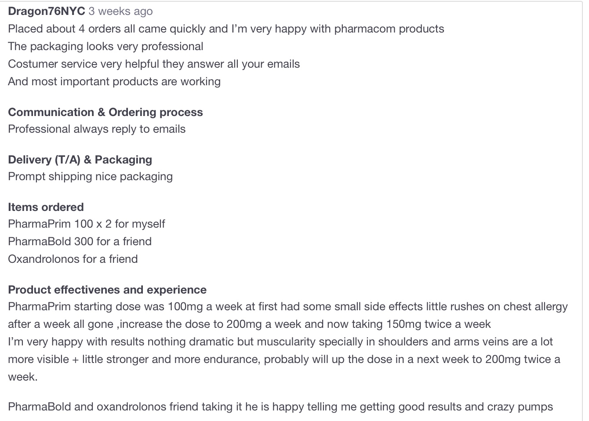Click the line mentioning "150mg twice a week"
The image size is (589, 421).
[249, 324]
